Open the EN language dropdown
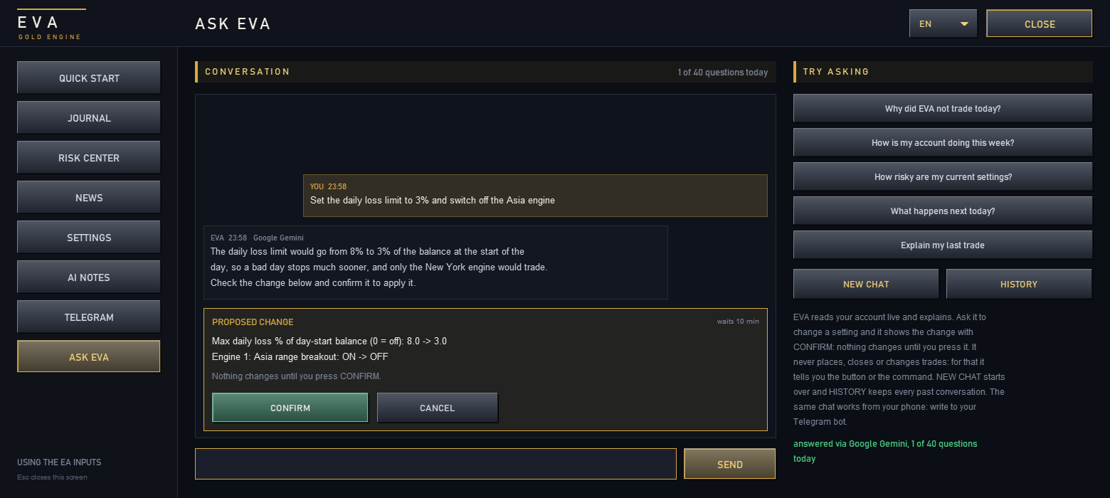The height and width of the screenshot is (498, 1110). (x=943, y=23)
